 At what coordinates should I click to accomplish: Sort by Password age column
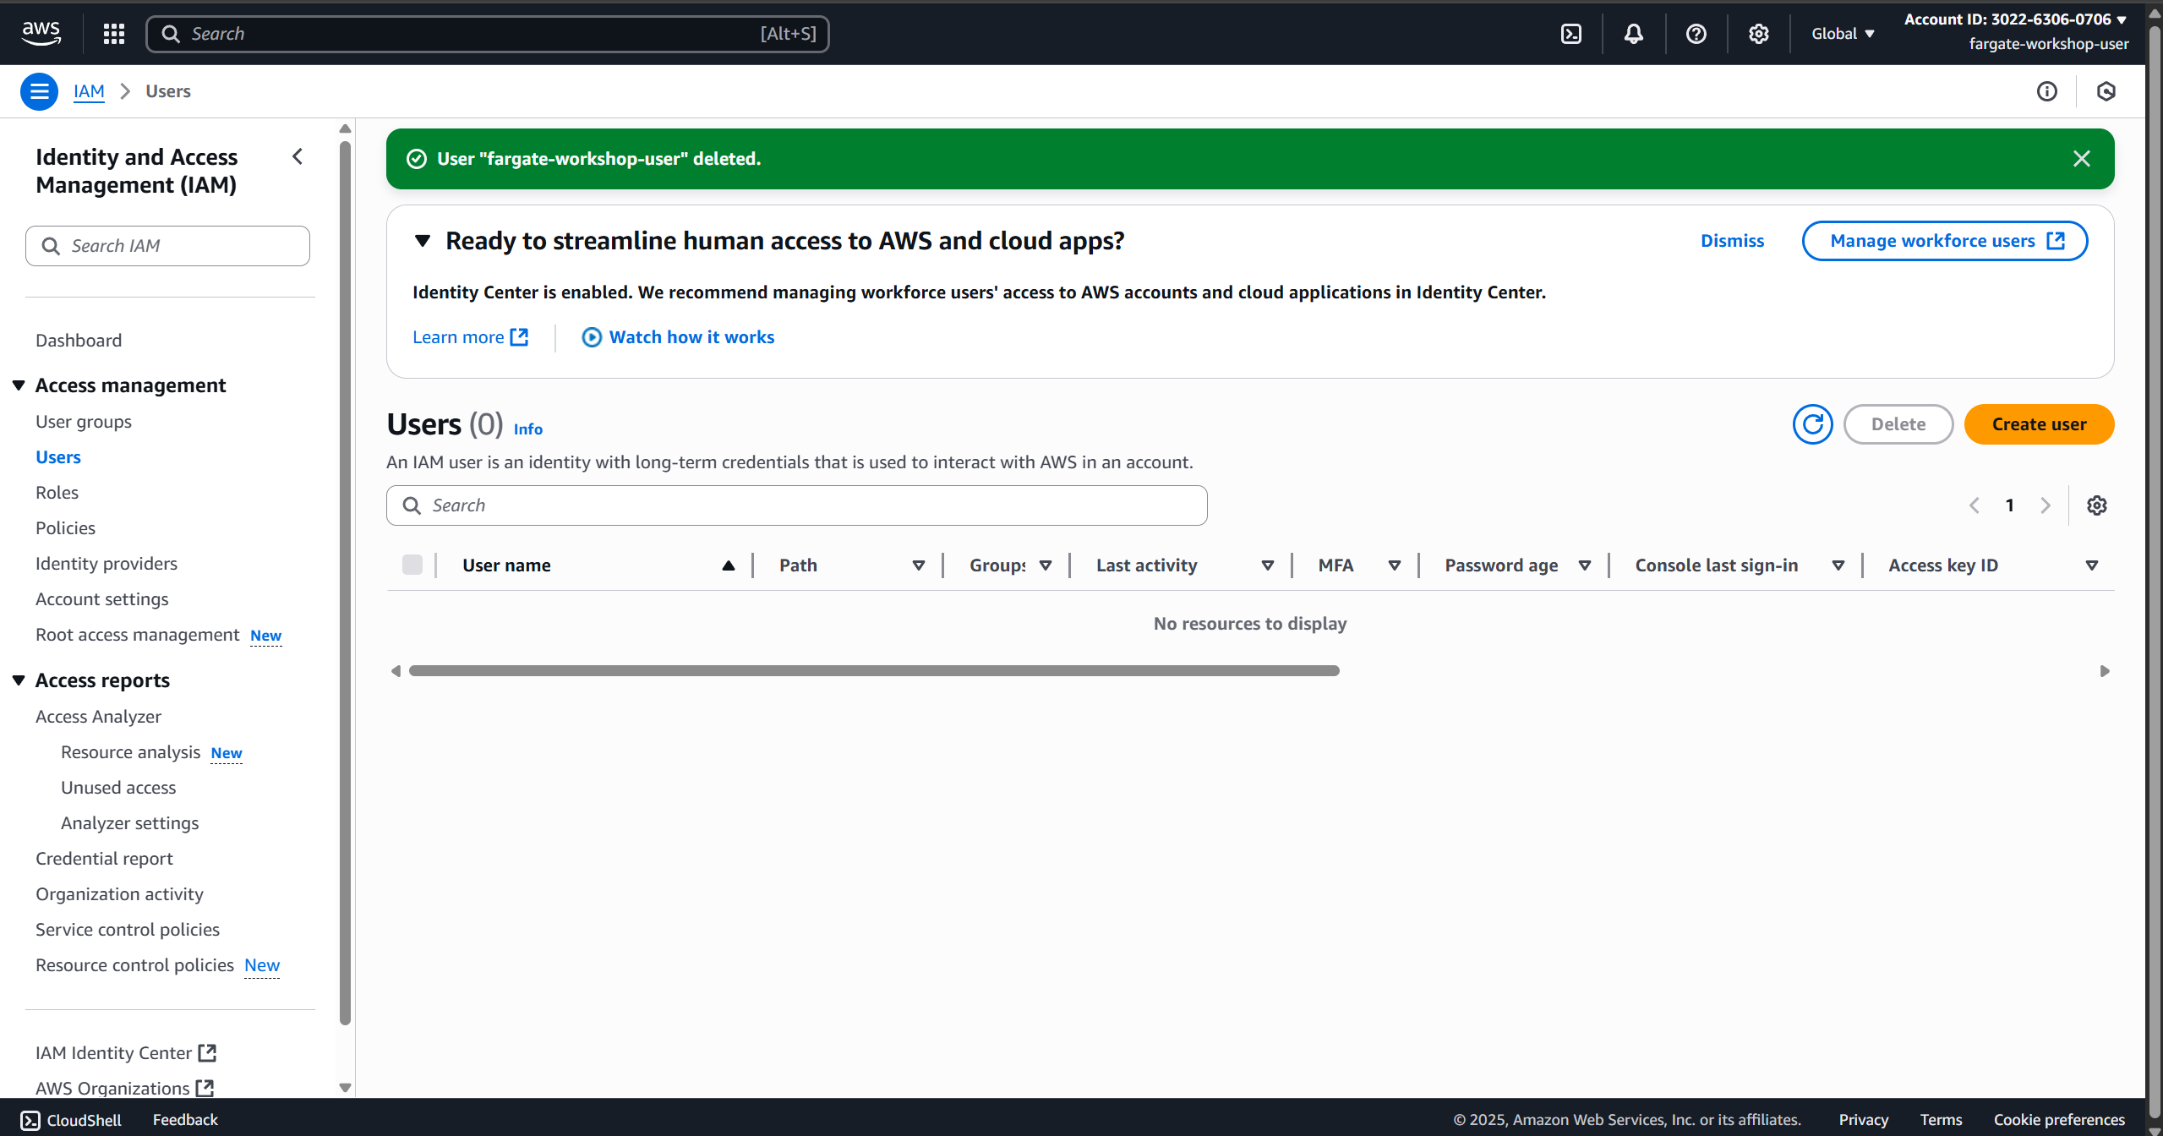pyautogui.click(x=1584, y=565)
